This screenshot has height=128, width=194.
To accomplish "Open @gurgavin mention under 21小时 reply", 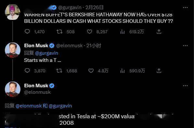I will 46,53.
